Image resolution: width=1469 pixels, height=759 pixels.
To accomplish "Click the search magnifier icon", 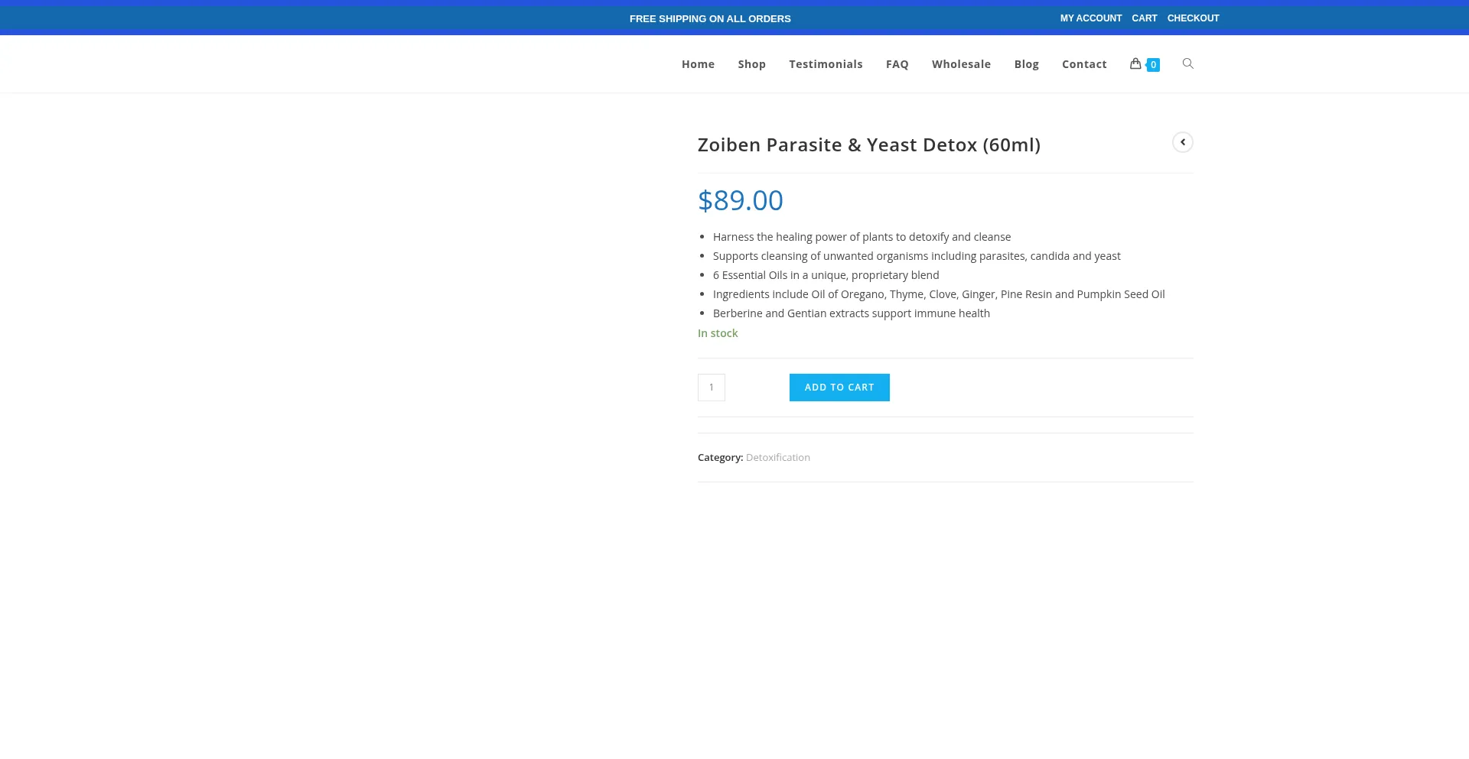I will pos(1187,64).
